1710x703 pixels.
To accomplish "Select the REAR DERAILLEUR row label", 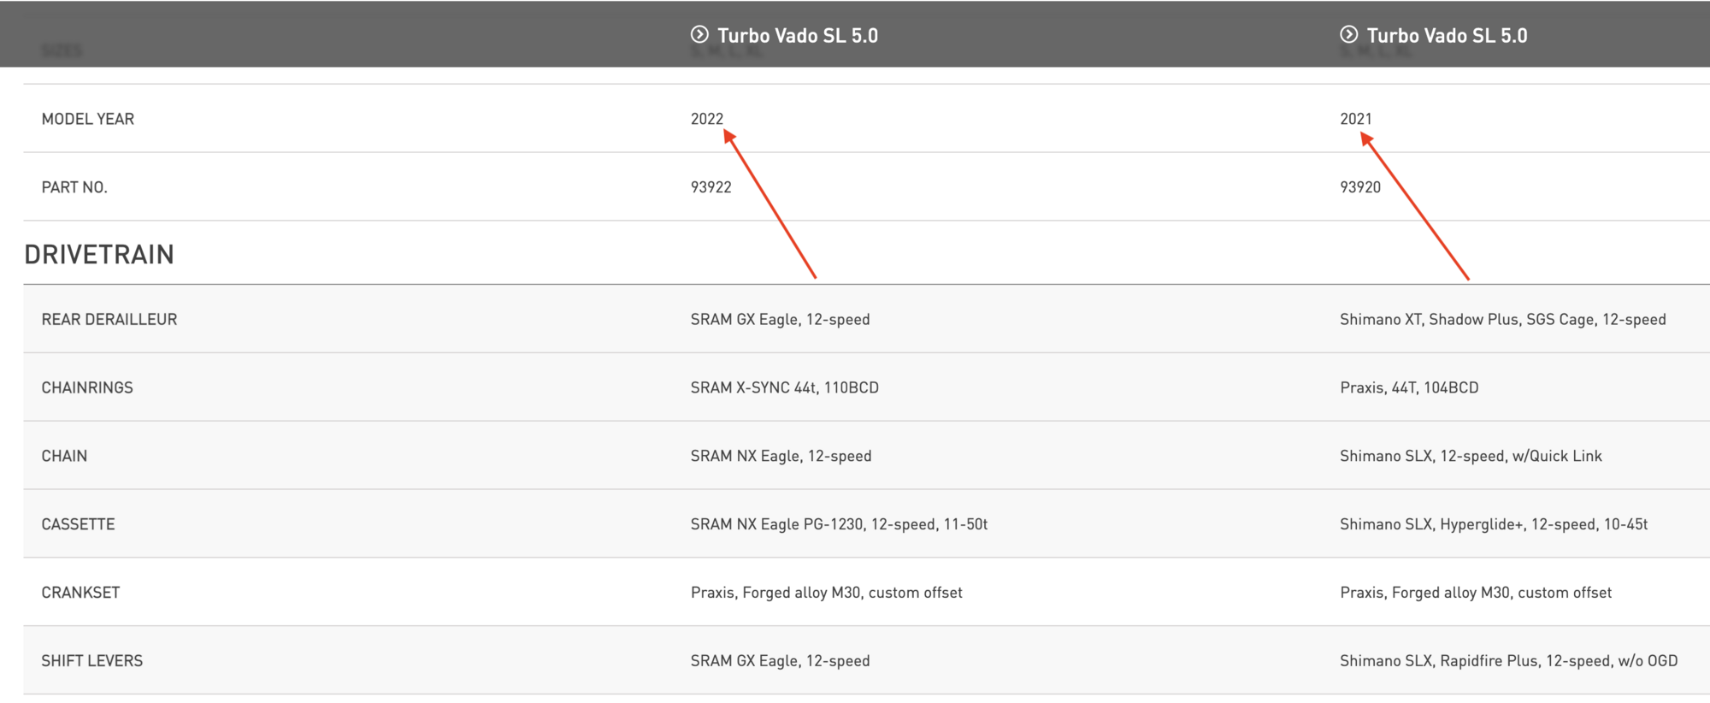I will click(x=109, y=319).
